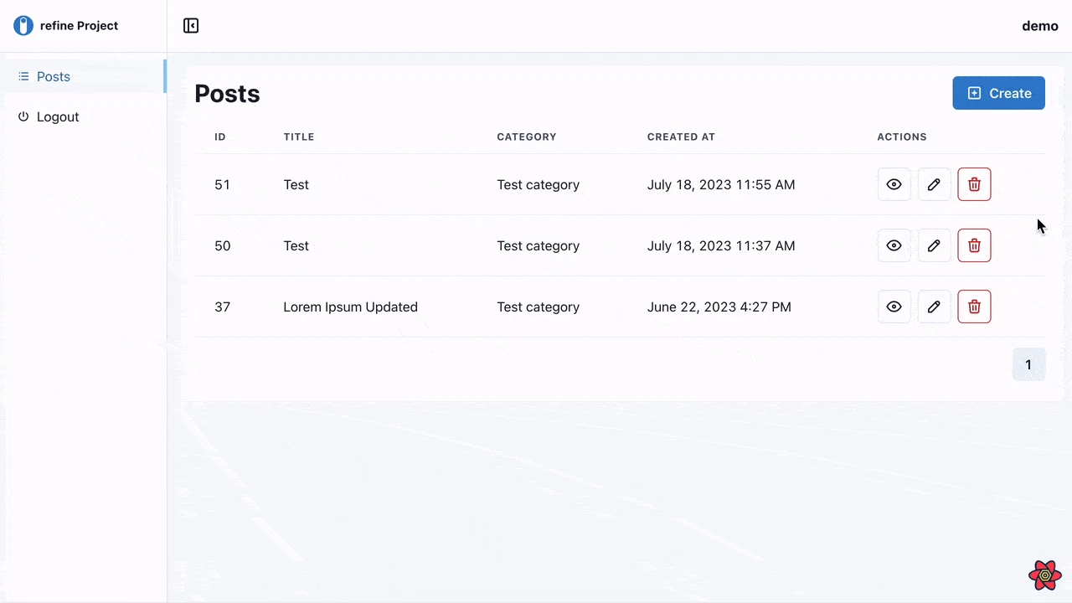Open Posts from the sidebar menu
Screen dimensions: 1072x603
(53, 76)
